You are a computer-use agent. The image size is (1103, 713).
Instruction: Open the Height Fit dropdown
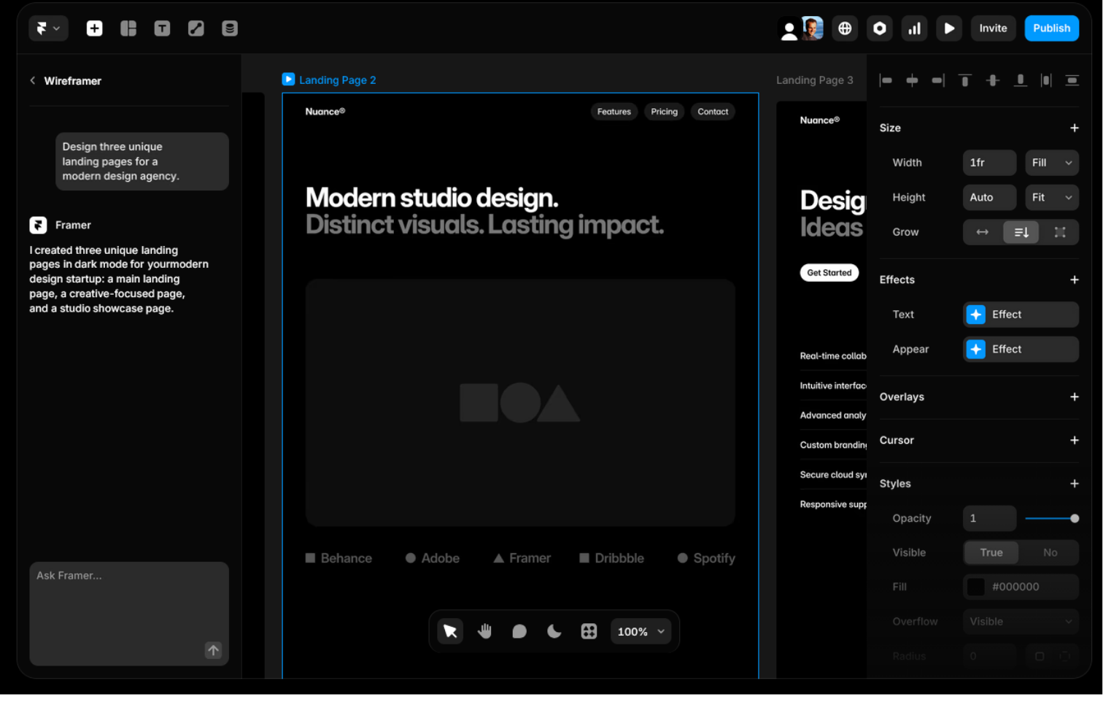coord(1051,197)
